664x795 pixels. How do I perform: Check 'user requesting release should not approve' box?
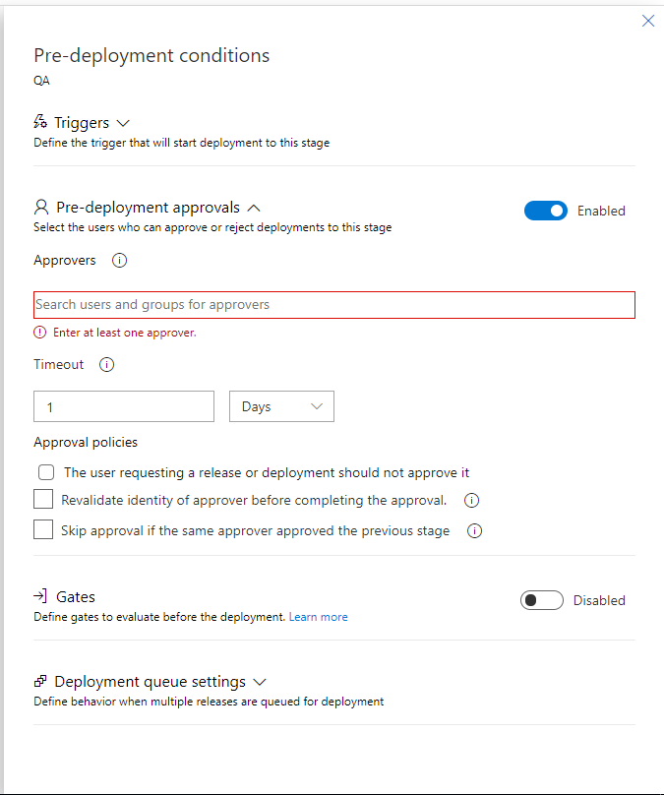click(46, 472)
